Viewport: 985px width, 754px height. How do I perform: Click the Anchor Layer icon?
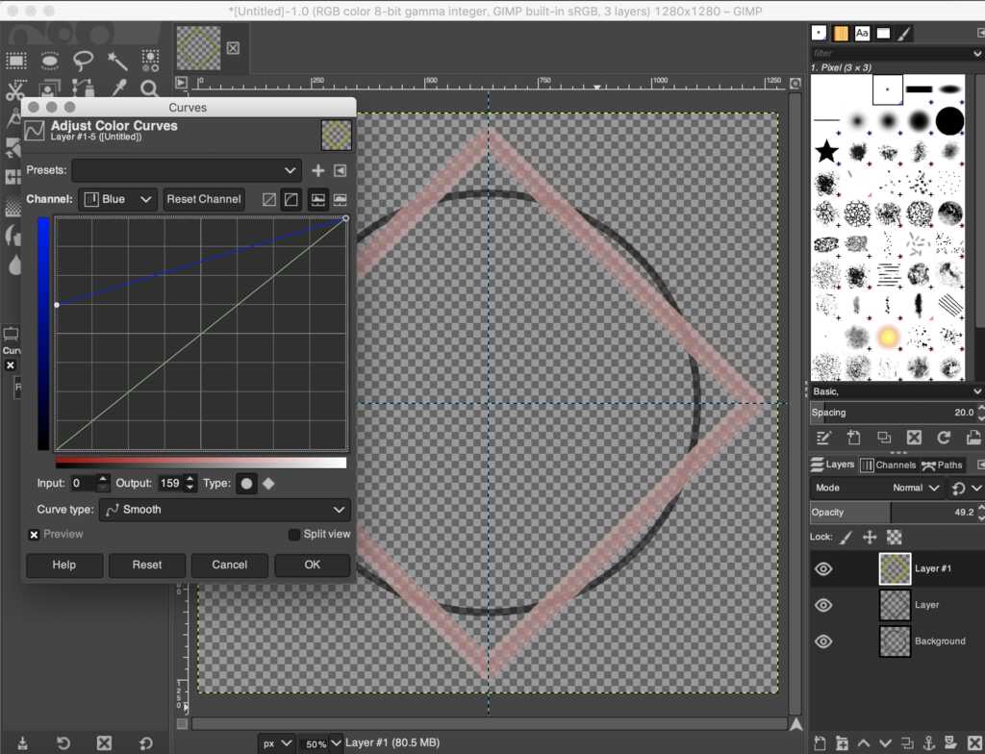929,742
